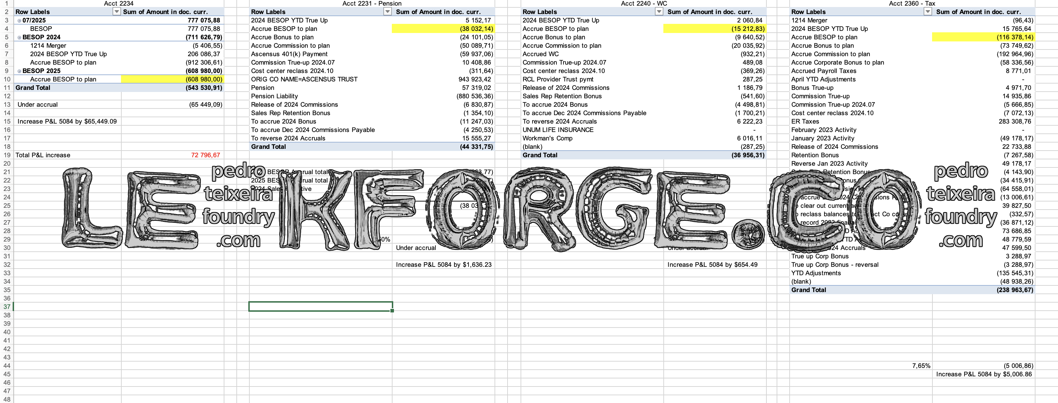This screenshot has width=1058, height=403.
Task: Select yellow highlighted (38 032,14) cell
Action: point(443,29)
